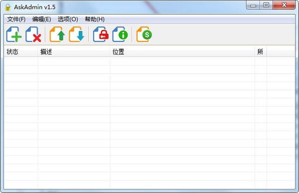
Task: Click the 描述 column header
Action: coord(74,51)
